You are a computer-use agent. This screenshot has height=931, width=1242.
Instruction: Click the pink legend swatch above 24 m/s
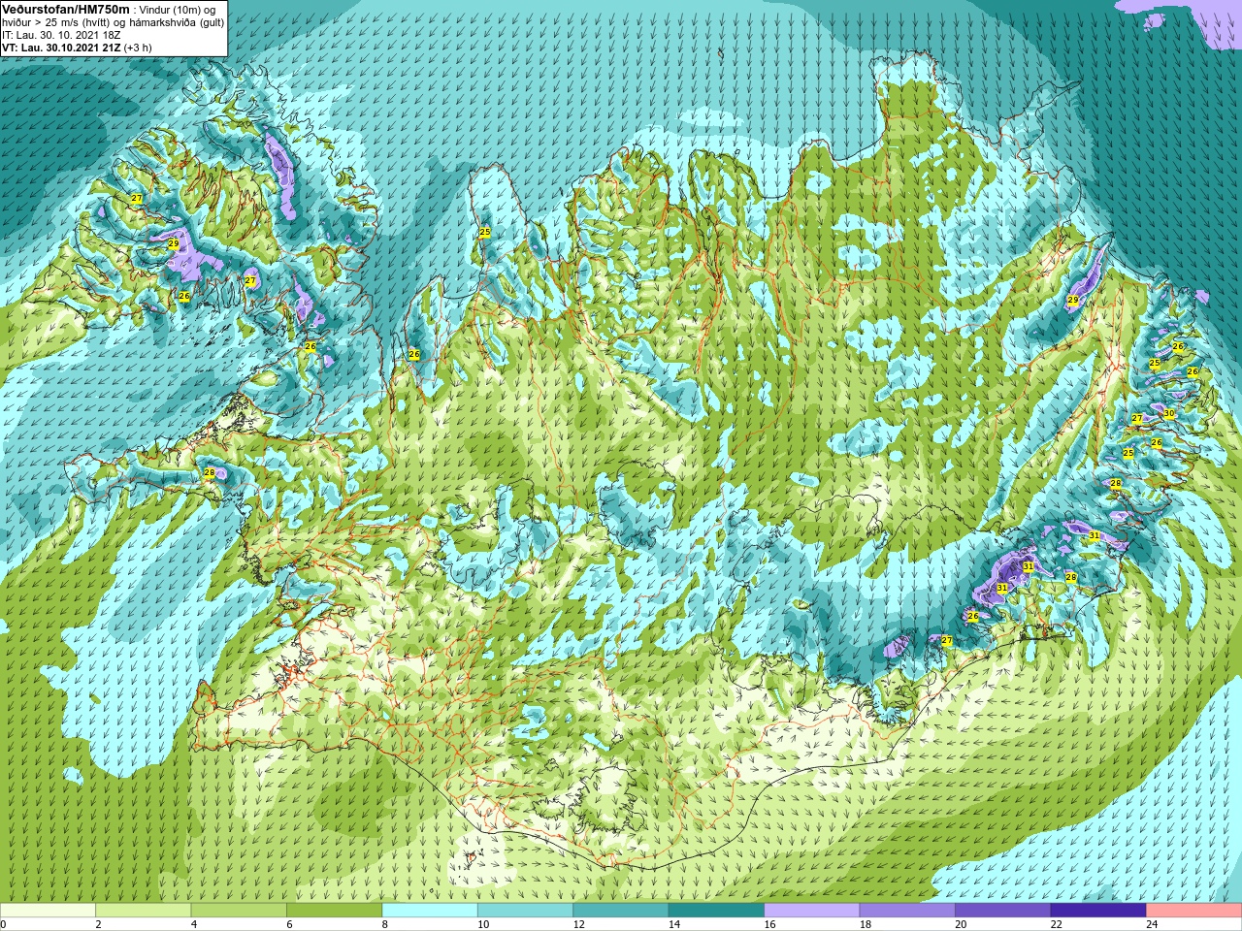coord(1194,911)
